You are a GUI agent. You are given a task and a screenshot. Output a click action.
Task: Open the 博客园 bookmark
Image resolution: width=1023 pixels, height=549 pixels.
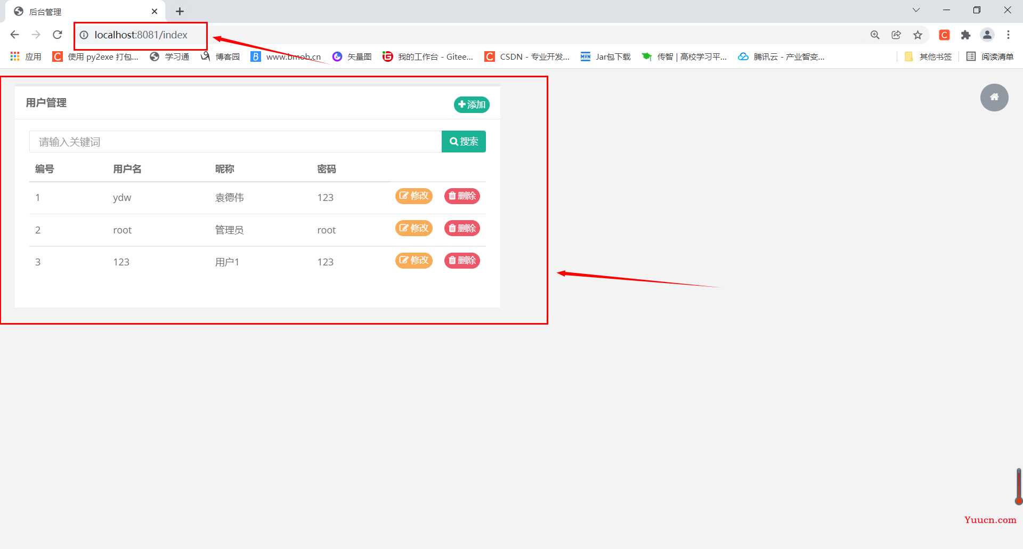point(220,56)
